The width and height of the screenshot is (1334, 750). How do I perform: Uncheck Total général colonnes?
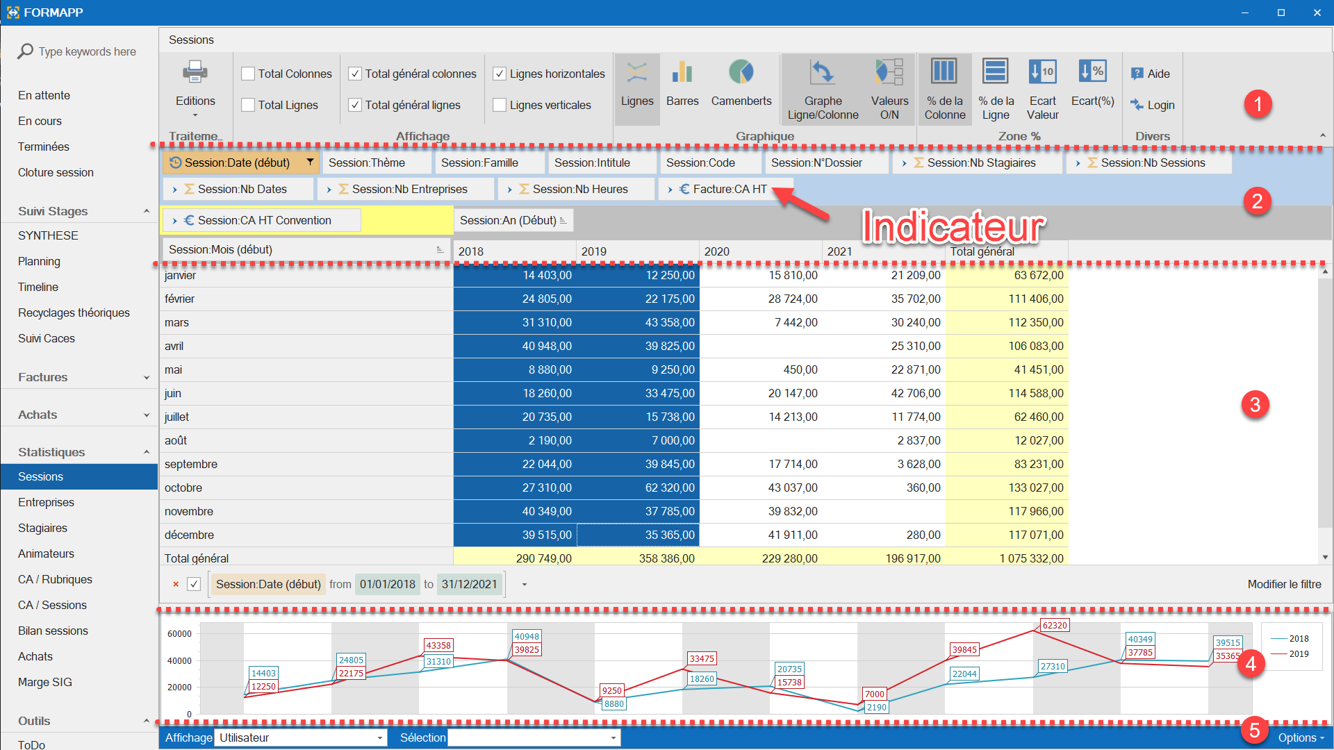tap(354, 74)
